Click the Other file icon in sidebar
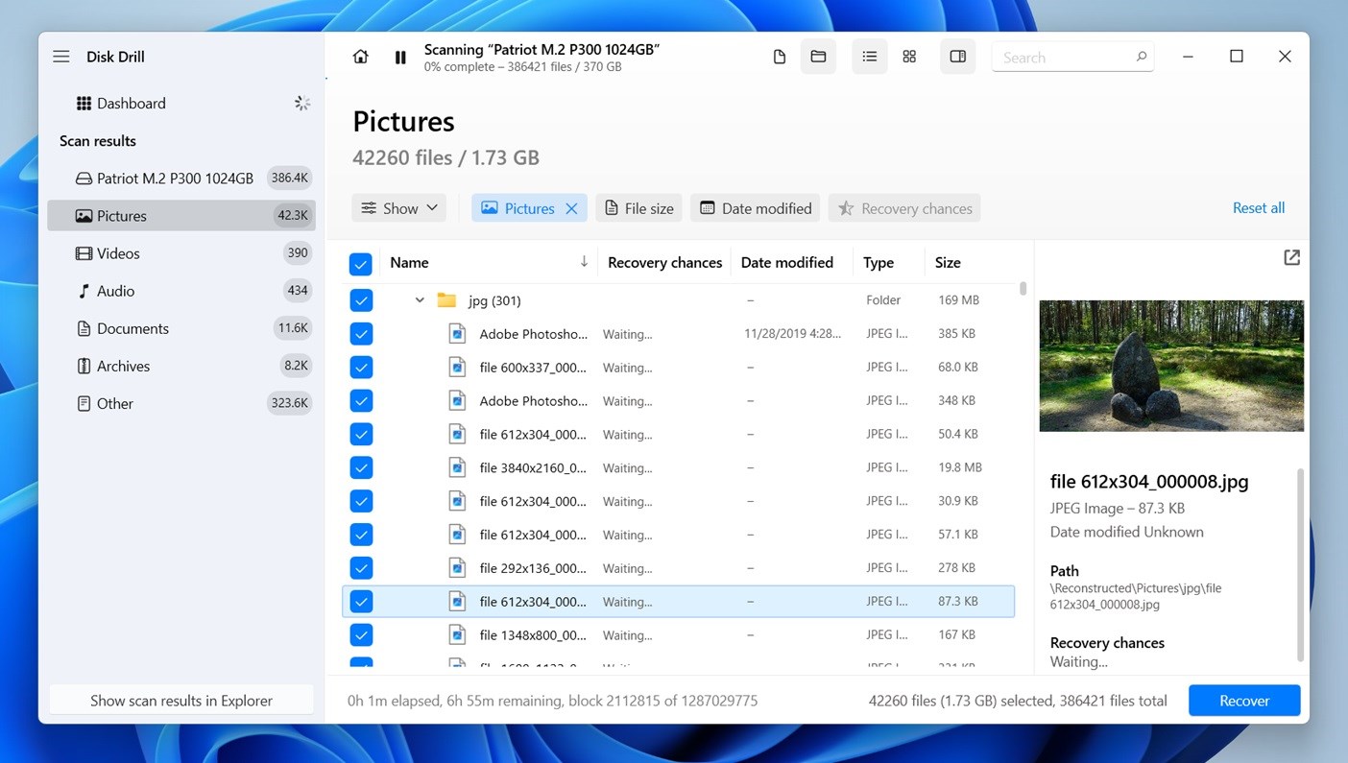Viewport: 1348px width, 763px height. coord(84,403)
